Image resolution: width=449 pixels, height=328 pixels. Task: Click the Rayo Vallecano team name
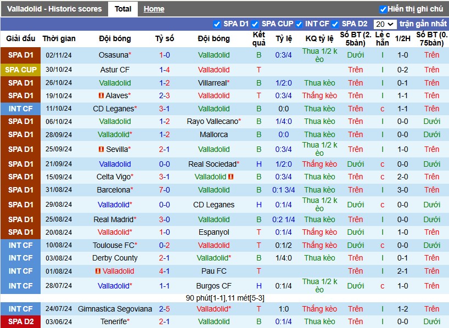[212, 121]
